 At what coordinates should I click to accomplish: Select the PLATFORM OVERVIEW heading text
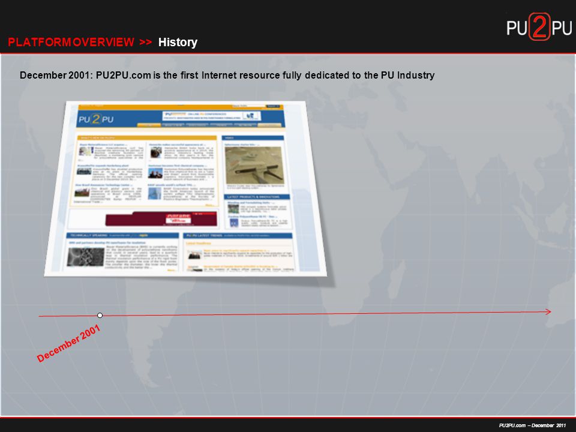pyautogui.click(x=71, y=42)
